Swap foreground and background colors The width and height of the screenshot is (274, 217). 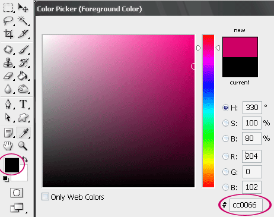point(25,159)
